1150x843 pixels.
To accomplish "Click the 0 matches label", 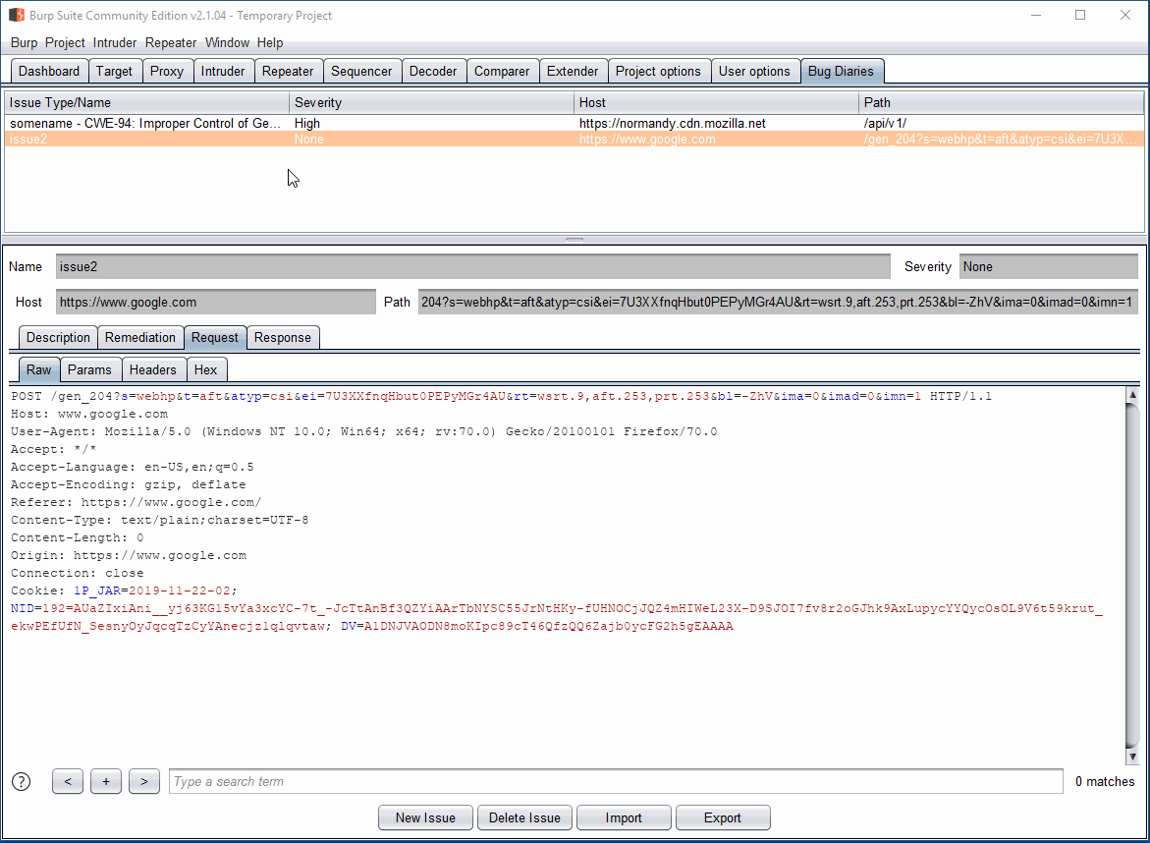I will point(1105,781).
